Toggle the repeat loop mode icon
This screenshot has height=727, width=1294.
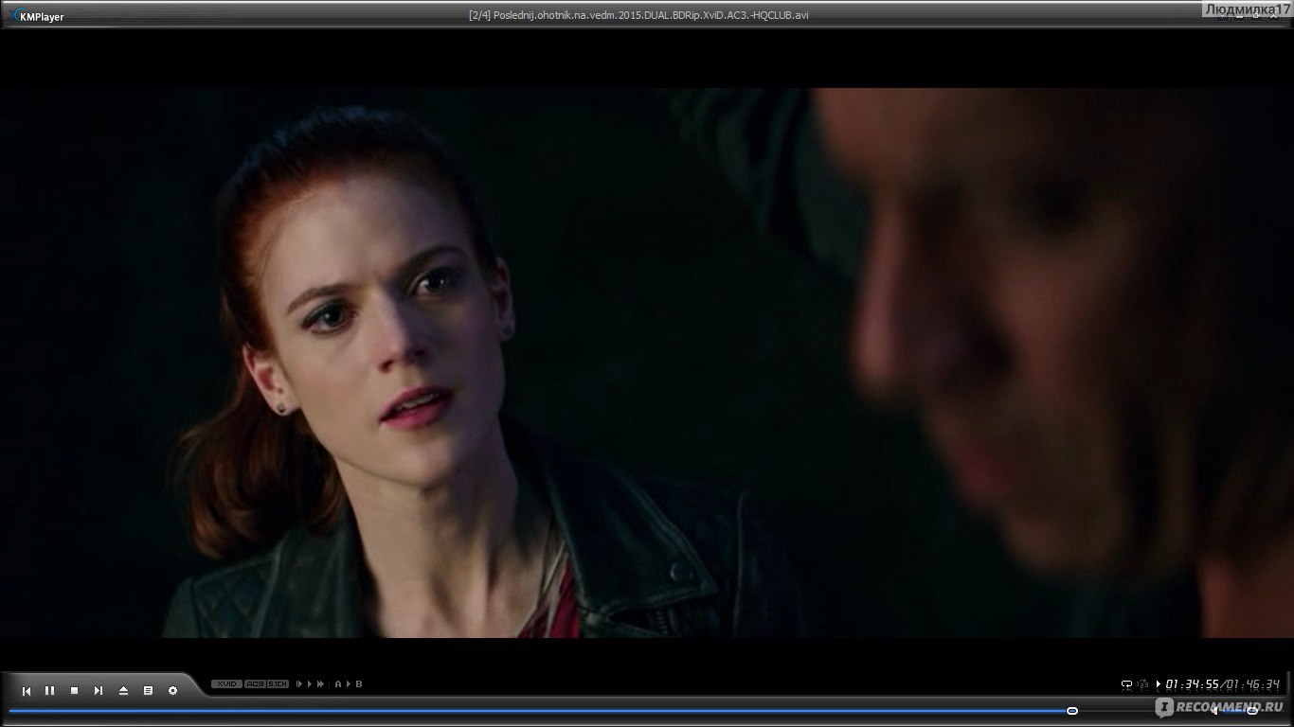tap(1127, 683)
